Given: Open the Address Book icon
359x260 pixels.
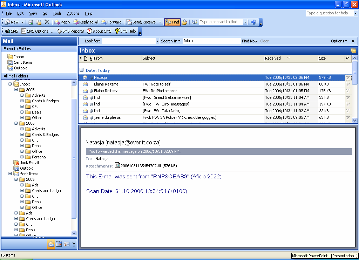Looking at the screenshot, I should tap(195, 22).
